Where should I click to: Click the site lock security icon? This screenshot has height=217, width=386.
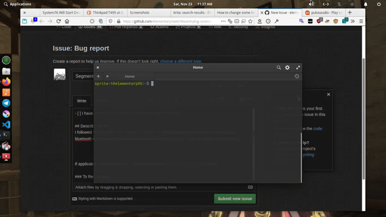(119, 21)
